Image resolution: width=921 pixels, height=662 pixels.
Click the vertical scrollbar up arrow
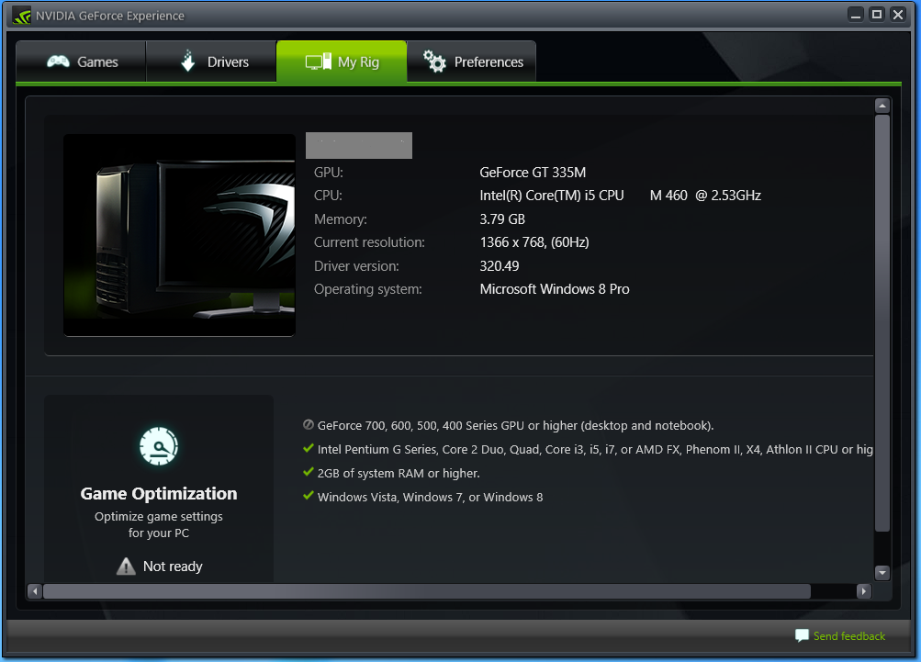882,106
